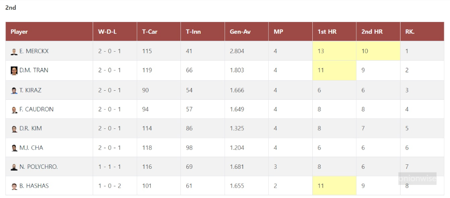The width and height of the screenshot is (450, 198).
Task: Click Hashas's highlighted 1st HR value 11
Action: 321,186
